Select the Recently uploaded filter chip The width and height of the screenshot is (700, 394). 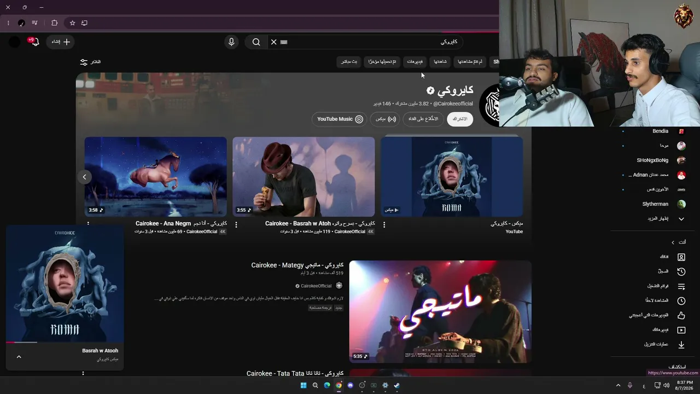[x=382, y=62]
